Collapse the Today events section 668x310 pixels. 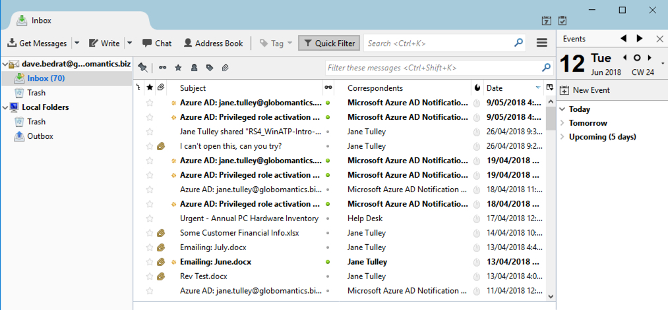(x=562, y=109)
